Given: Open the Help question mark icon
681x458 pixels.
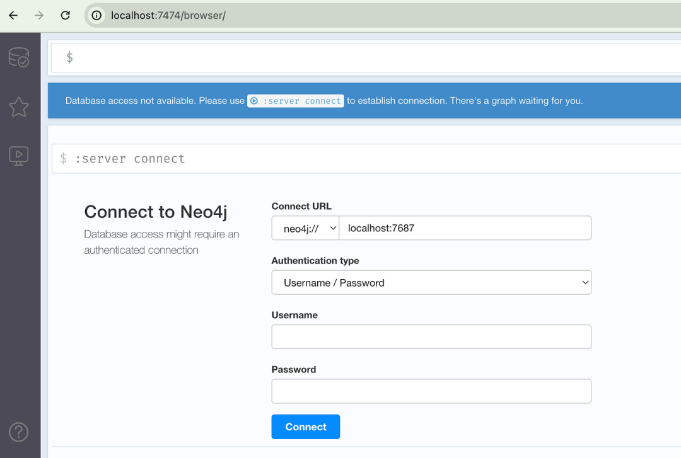Looking at the screenshot, I should click(x=19, y=432).
